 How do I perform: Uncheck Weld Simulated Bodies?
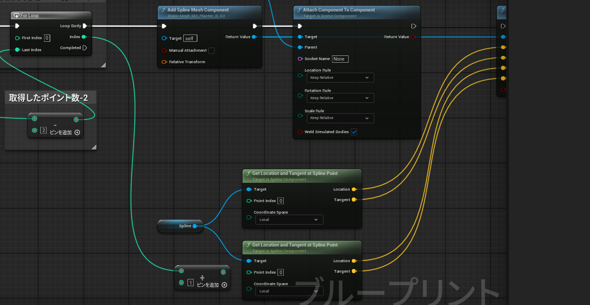pyautogui.click(x=354, y=132)
